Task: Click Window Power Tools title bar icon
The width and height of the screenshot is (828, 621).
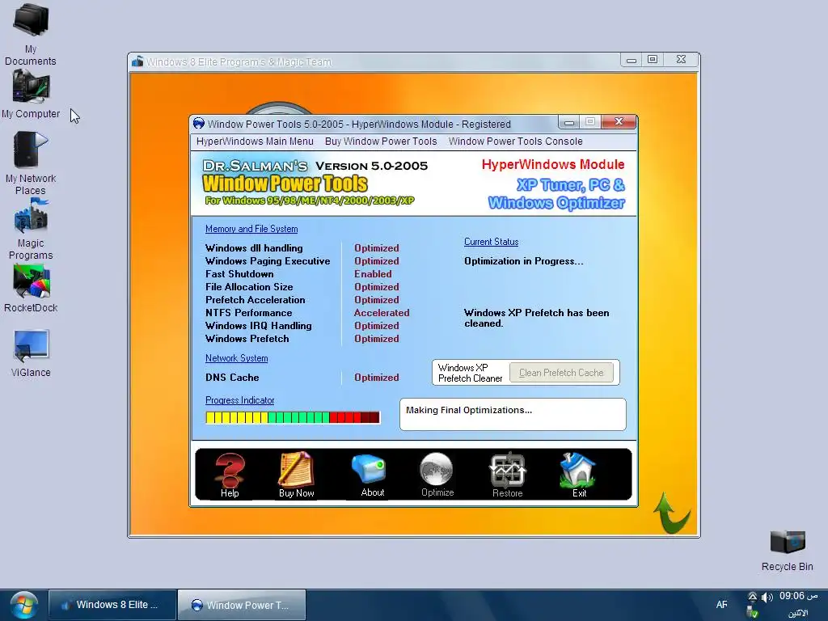Action: click(199, 124)
